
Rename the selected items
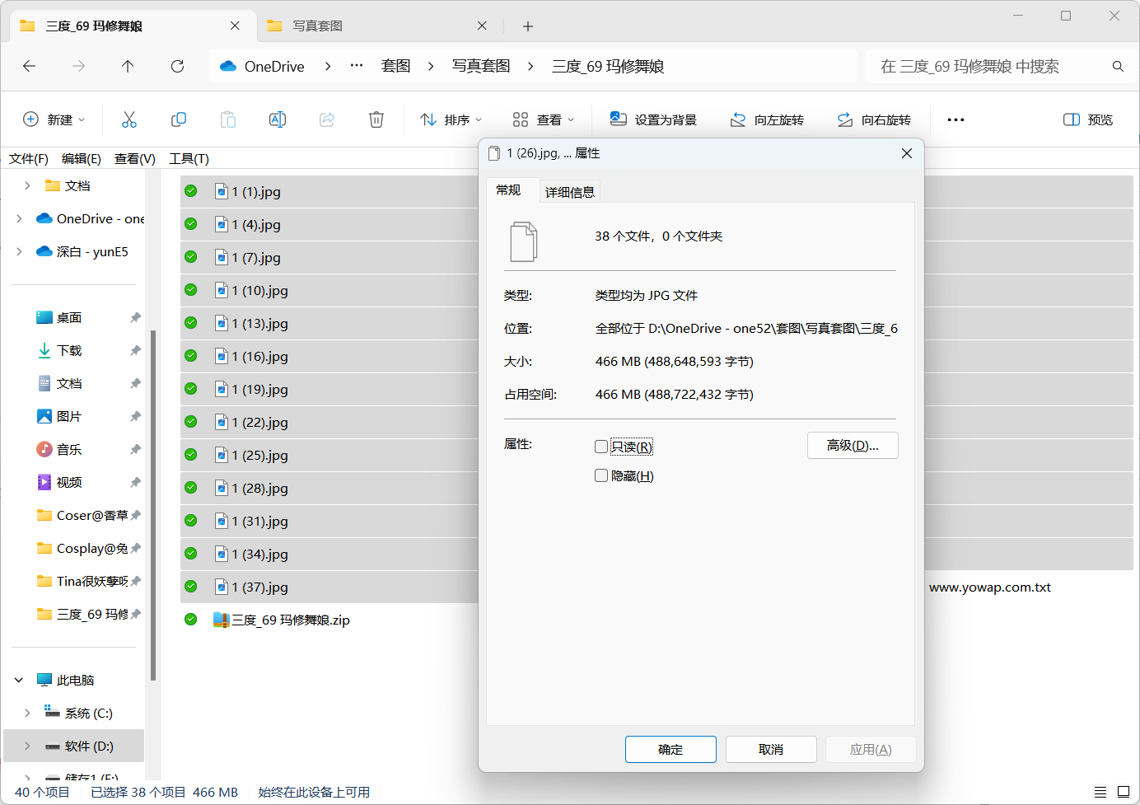point(278,119)
